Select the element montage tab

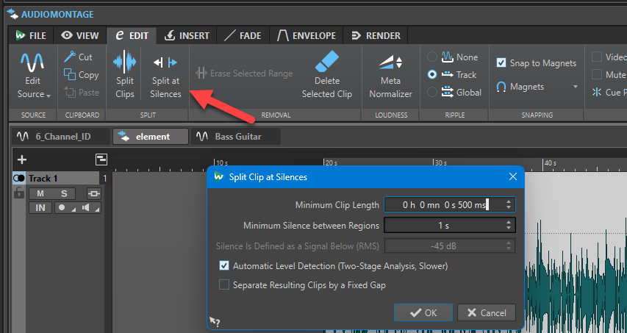pyautogui.click(x=151, y=137)
